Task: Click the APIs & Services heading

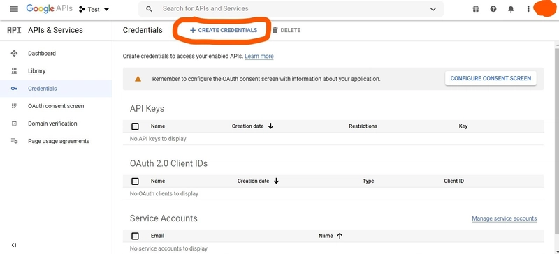Action: (x=55, y=30)
